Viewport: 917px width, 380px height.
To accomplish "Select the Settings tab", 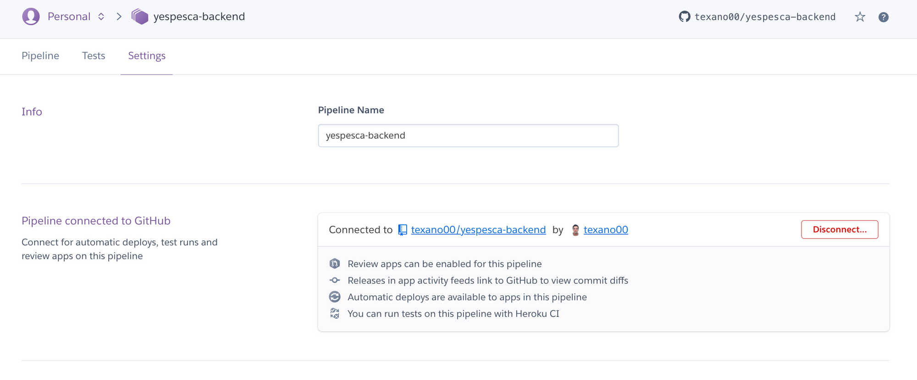I will (147, 56).
